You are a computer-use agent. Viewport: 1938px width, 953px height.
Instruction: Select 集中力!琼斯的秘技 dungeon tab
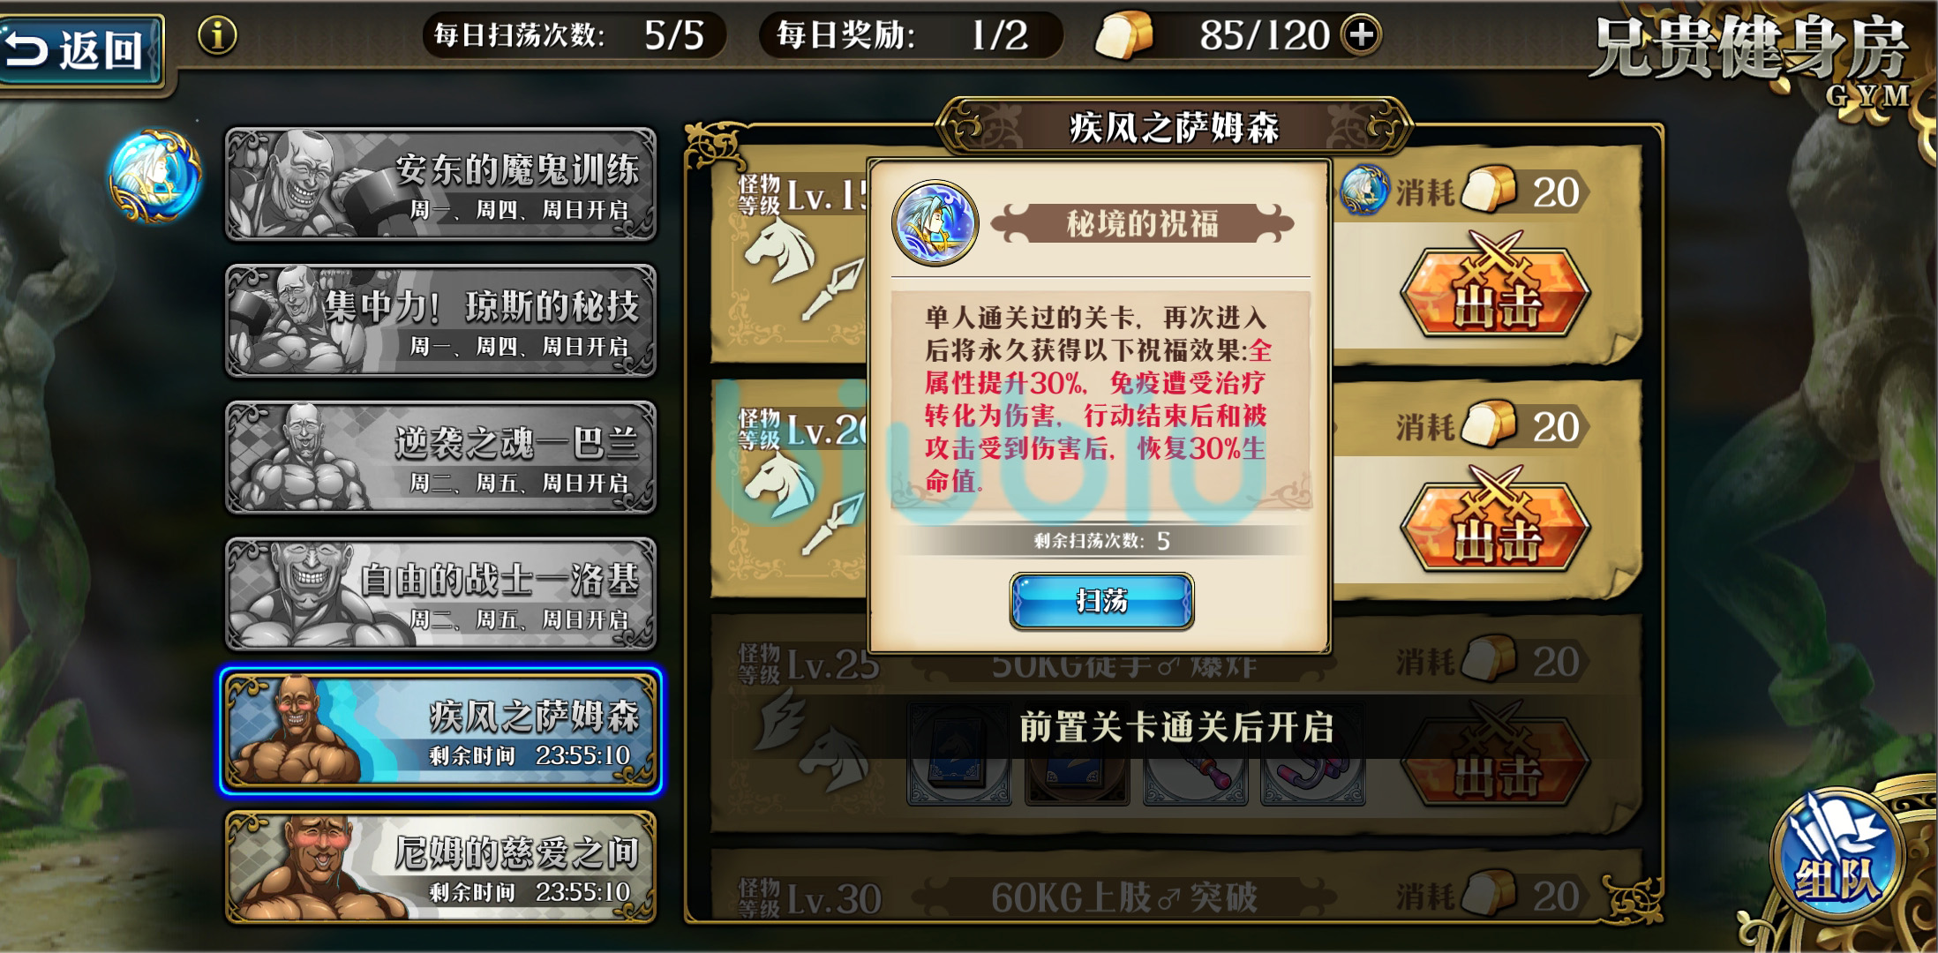pos(440,320)
